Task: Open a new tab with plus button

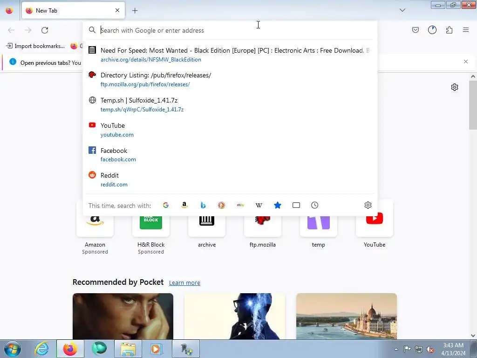Action: pos(135,11)
